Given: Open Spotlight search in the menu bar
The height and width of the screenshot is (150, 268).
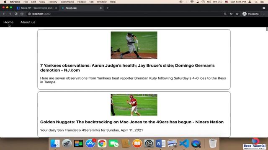Looking at the screenshot, I should coord(256,2).
